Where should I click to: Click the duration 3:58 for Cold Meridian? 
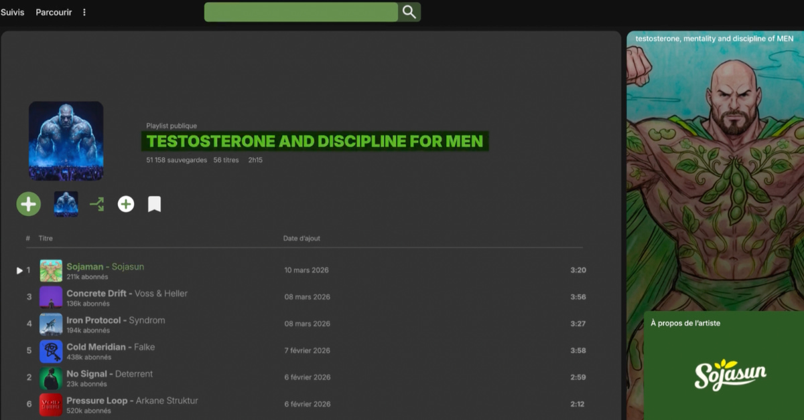tap(578, 350)
